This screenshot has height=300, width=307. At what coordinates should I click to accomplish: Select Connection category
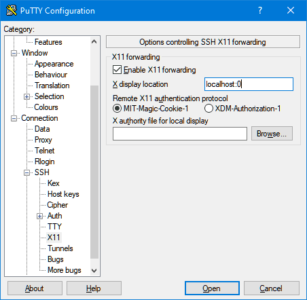click(x=39, y=118)
